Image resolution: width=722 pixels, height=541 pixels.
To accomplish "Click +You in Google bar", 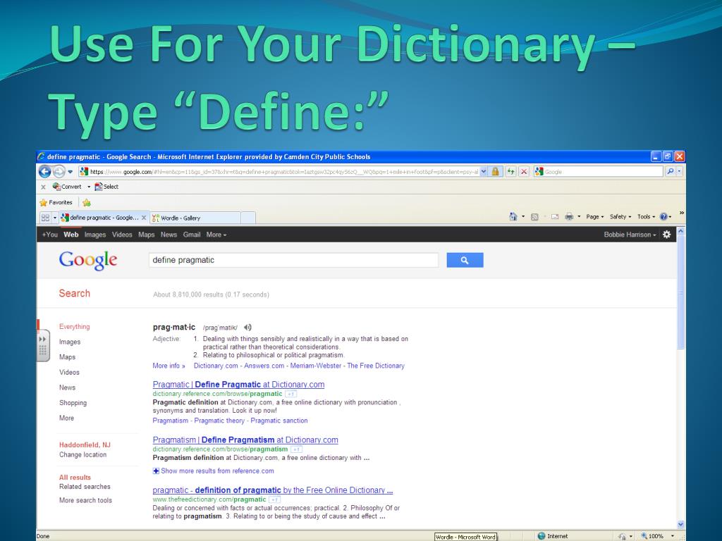I will coord(50,235).
